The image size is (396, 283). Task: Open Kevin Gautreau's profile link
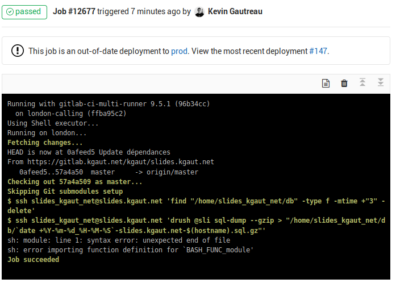(x=235, y=11)
